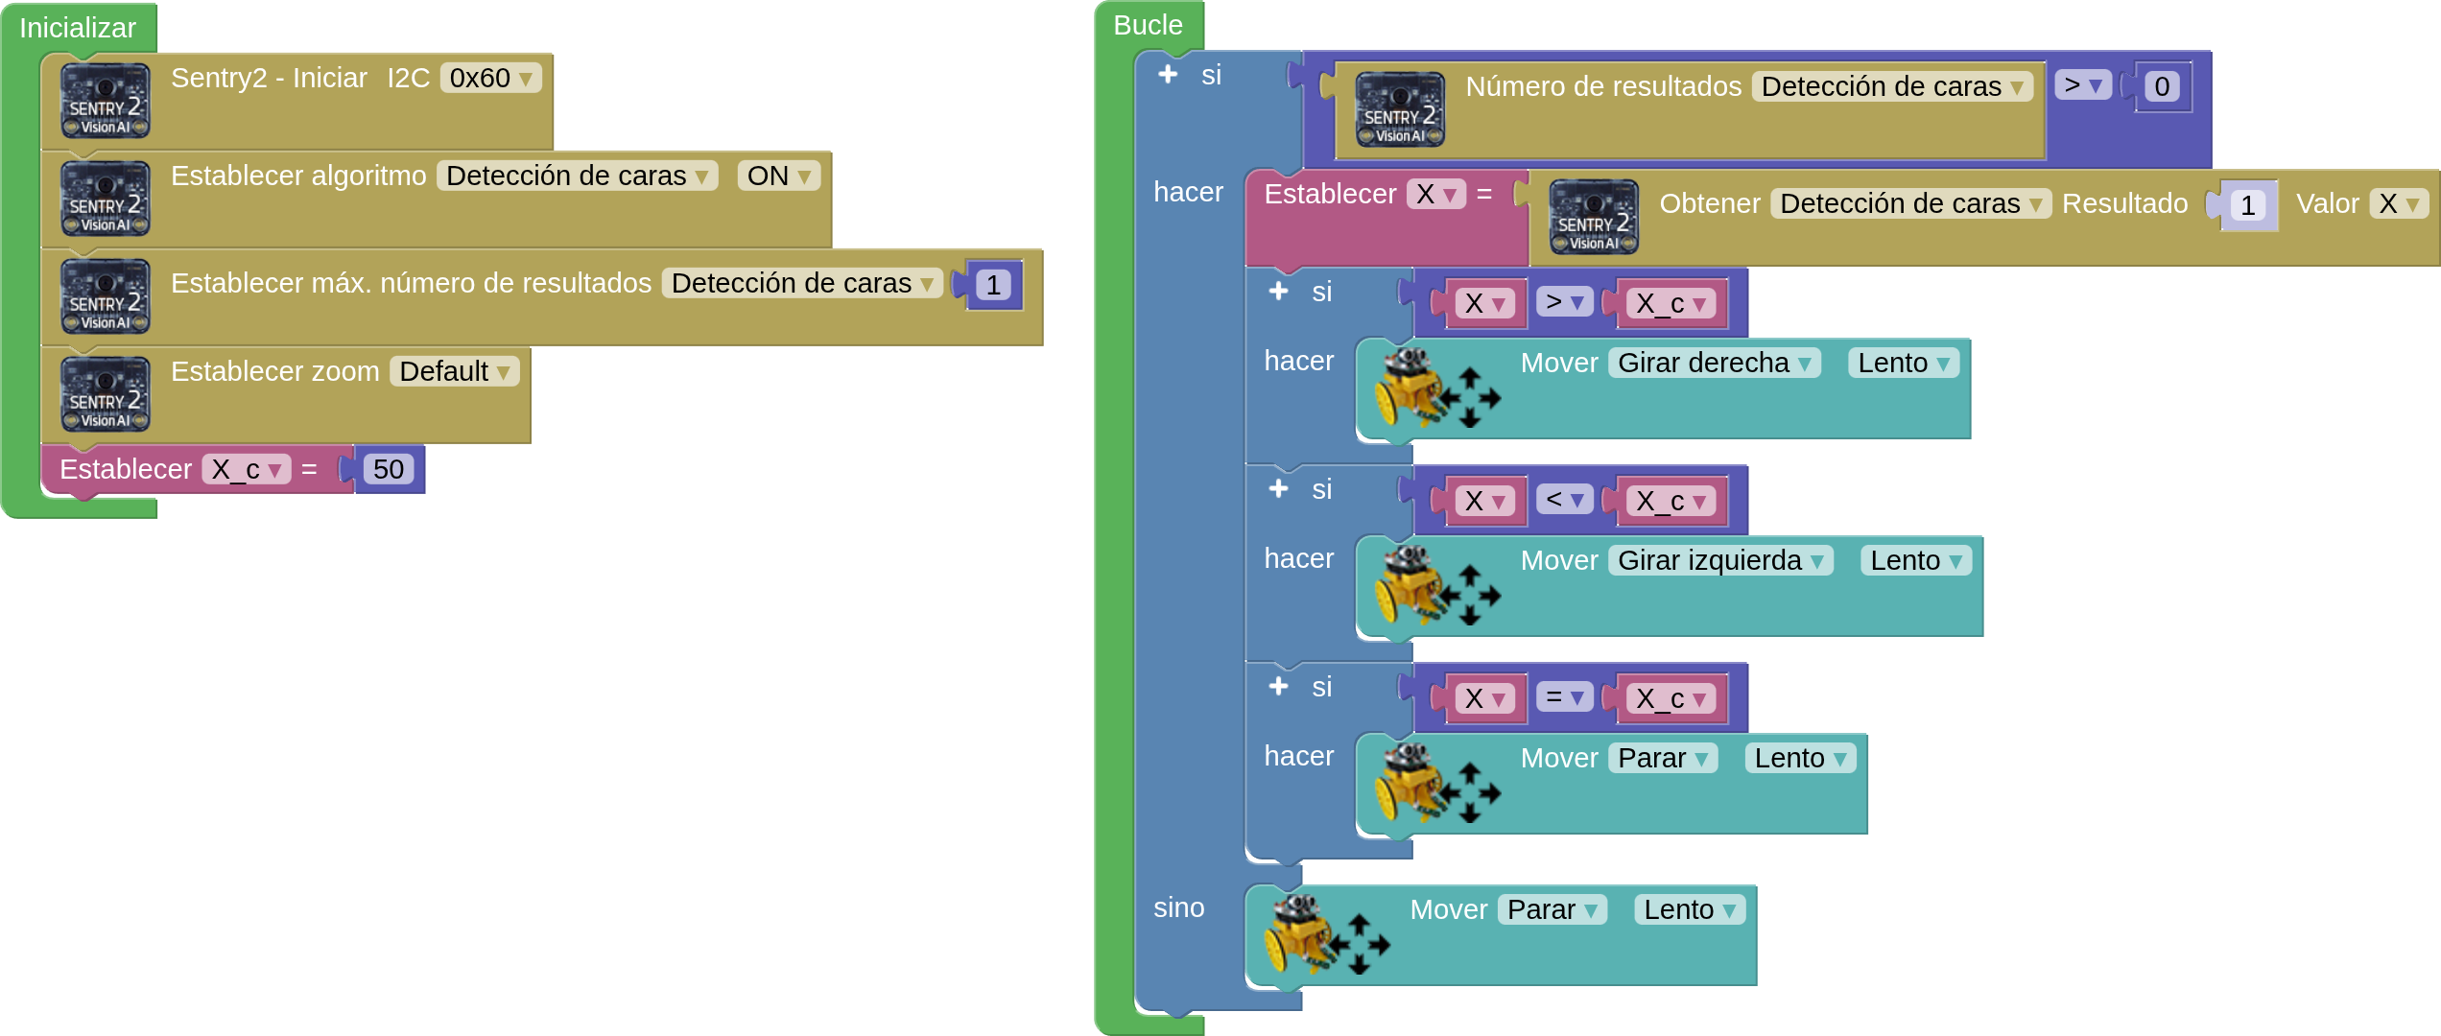Click Sentry2 icon in Establecer algoritmo block
The height and width of the screenshot is (1036, 2441).
[106, 199]
